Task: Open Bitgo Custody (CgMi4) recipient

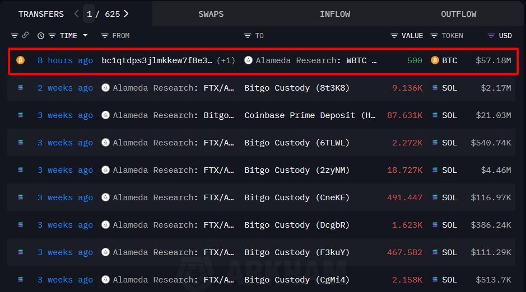Action: pyautogui.click(x=297, y=280)
